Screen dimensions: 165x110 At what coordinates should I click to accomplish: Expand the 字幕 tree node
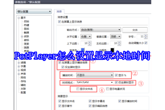[x=19, y=67]
